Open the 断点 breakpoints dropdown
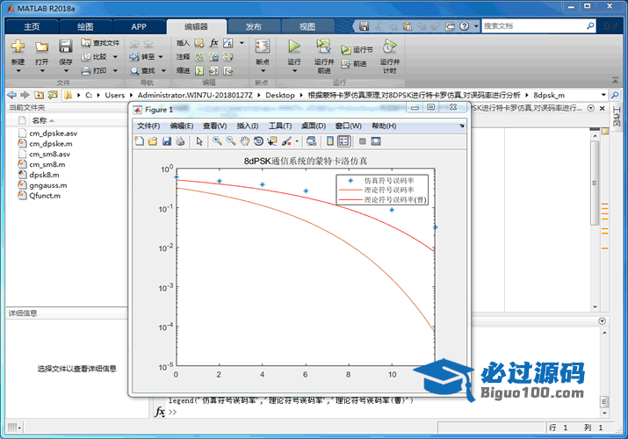628x439 pixels. tap(263, 71)
